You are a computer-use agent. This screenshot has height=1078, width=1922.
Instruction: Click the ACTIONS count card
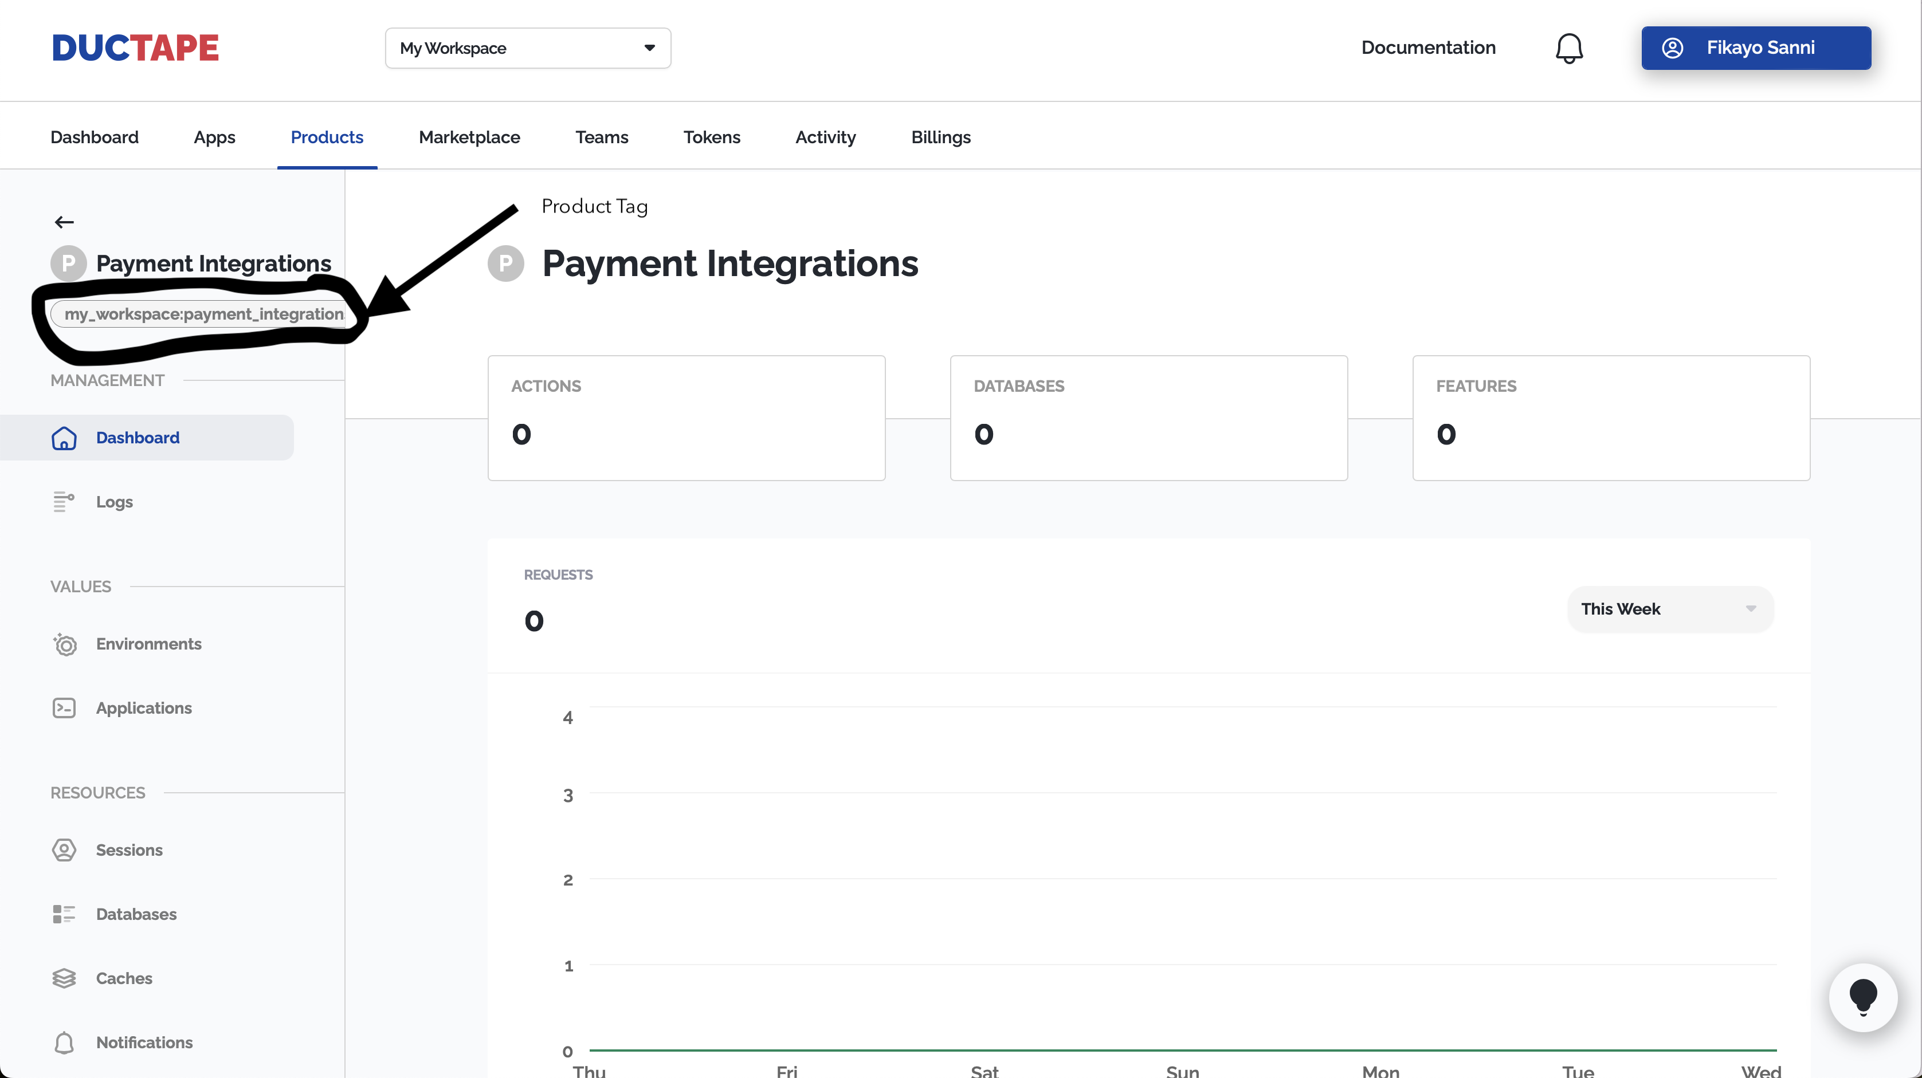pos(687,418)
